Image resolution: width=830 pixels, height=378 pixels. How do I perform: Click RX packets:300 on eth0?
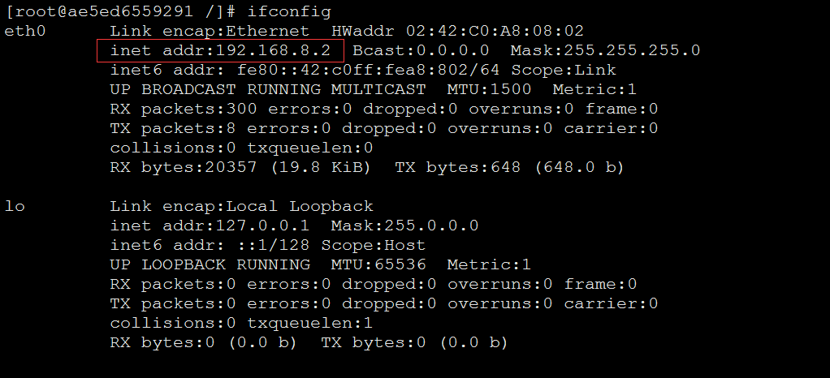[x=184, y=109]
